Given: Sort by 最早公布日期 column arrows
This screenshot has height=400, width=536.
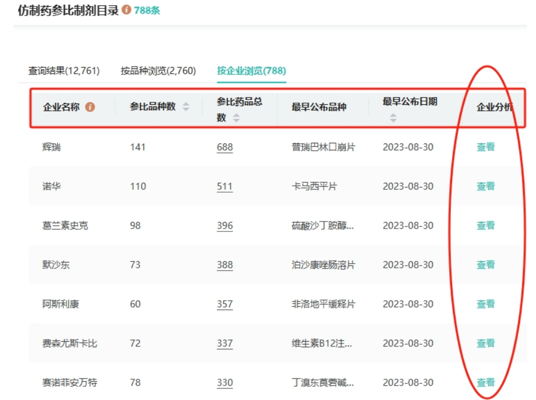Looking at the screenshot, I should [393, 118].
